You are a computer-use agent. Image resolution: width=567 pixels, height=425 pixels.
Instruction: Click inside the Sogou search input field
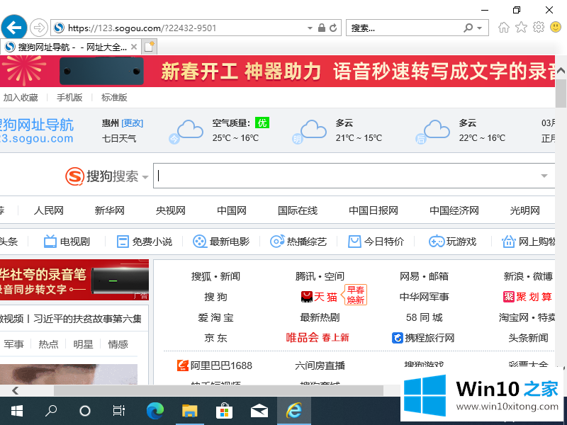click(347, 176)
